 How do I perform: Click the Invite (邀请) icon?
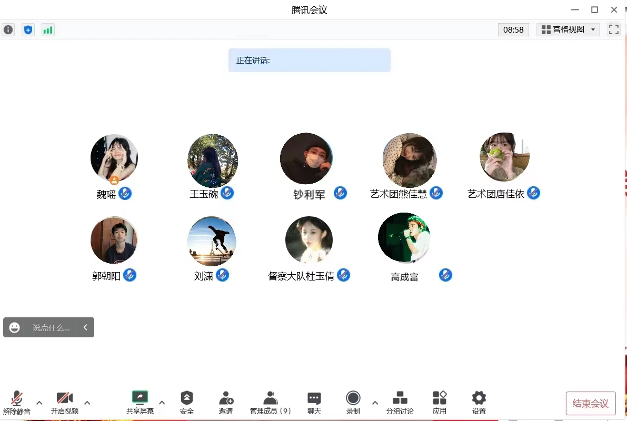click(226, 403)
